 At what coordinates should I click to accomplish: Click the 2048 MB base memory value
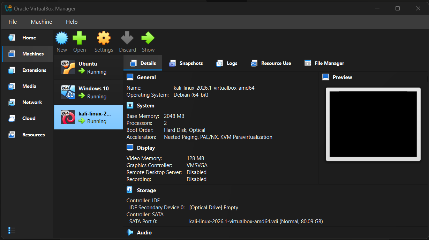coord(174,116)
